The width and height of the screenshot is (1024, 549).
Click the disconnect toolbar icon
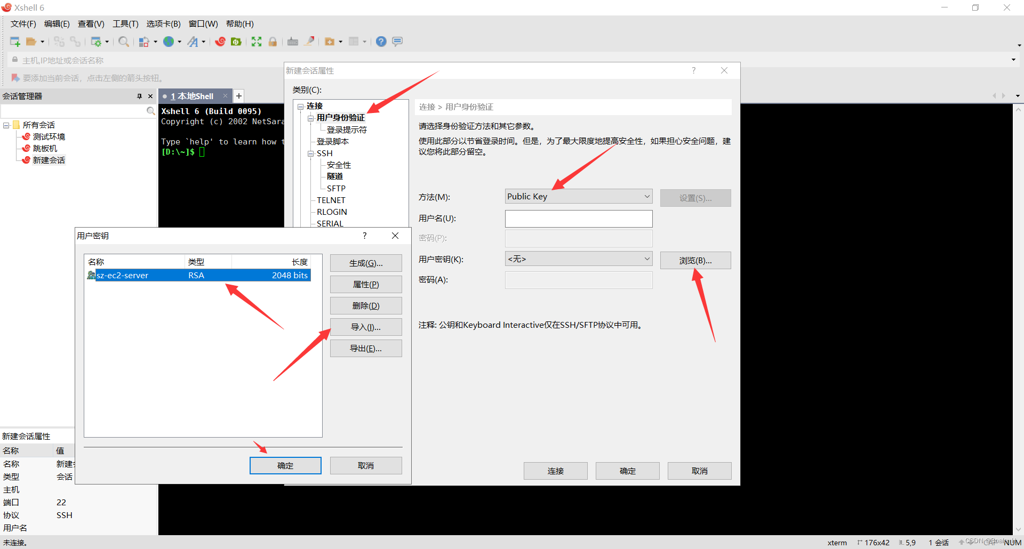click(59, 42)
